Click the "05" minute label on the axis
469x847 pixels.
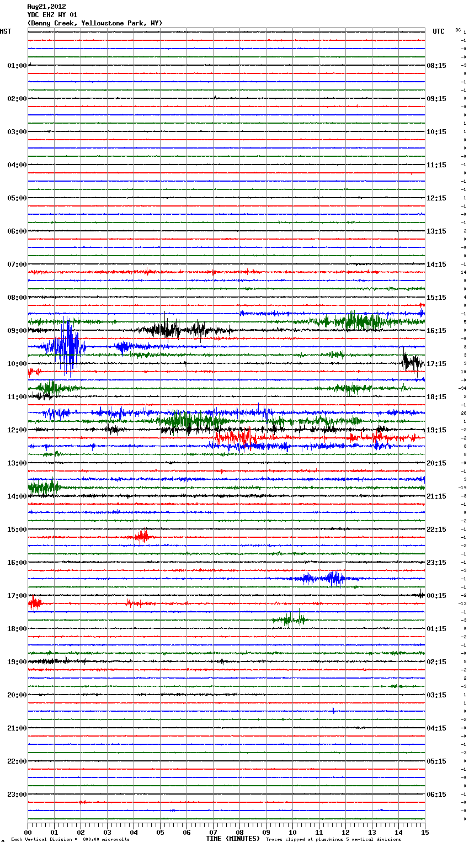click(x=160, y=832)
